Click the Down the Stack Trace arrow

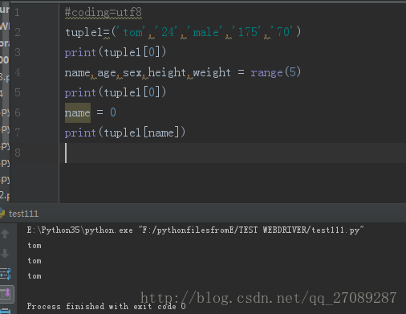pos(5,253)
